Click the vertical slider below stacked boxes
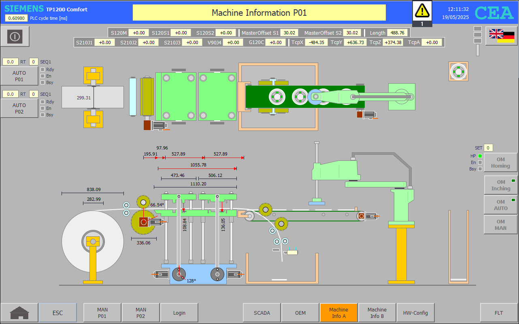 (477, 50)
